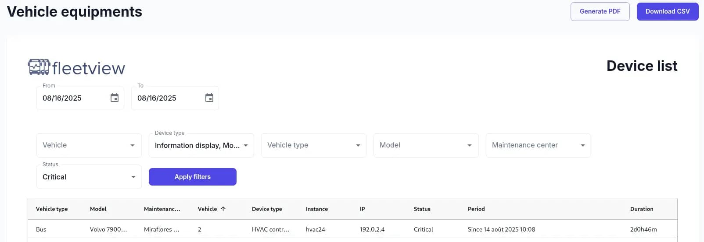Click the Generate PDF button
704x242 pixels.
coord(600,11)
